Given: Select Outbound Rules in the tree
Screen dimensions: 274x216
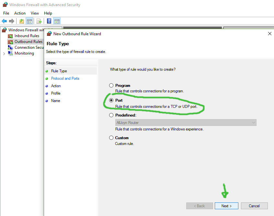Looking at the screenshot, I should point(29,42).
